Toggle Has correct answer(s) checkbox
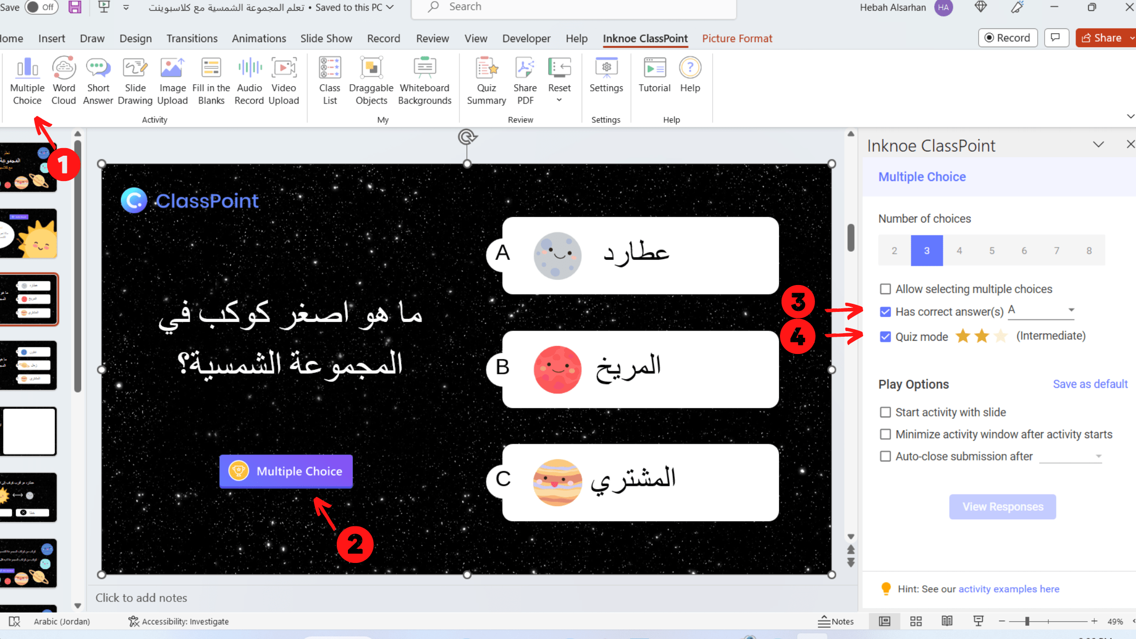The height and width of the screenshot is (639, 1136). click(x=885, y=311)
